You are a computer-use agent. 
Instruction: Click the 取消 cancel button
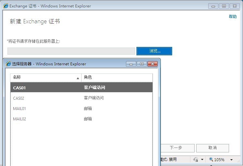[x=212, y=148]
